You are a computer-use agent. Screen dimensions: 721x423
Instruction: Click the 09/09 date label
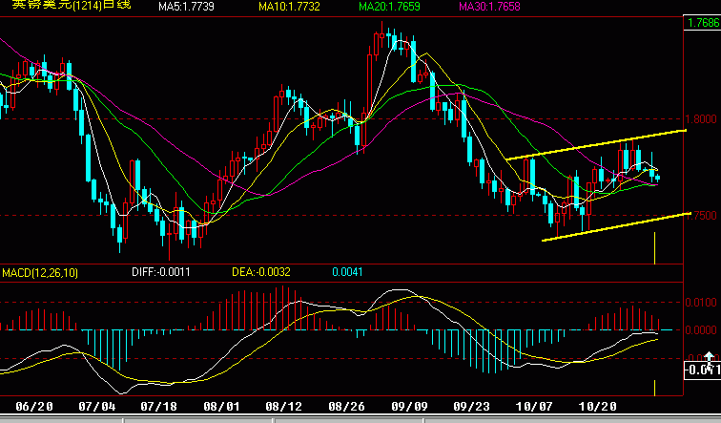coord(409,407)
